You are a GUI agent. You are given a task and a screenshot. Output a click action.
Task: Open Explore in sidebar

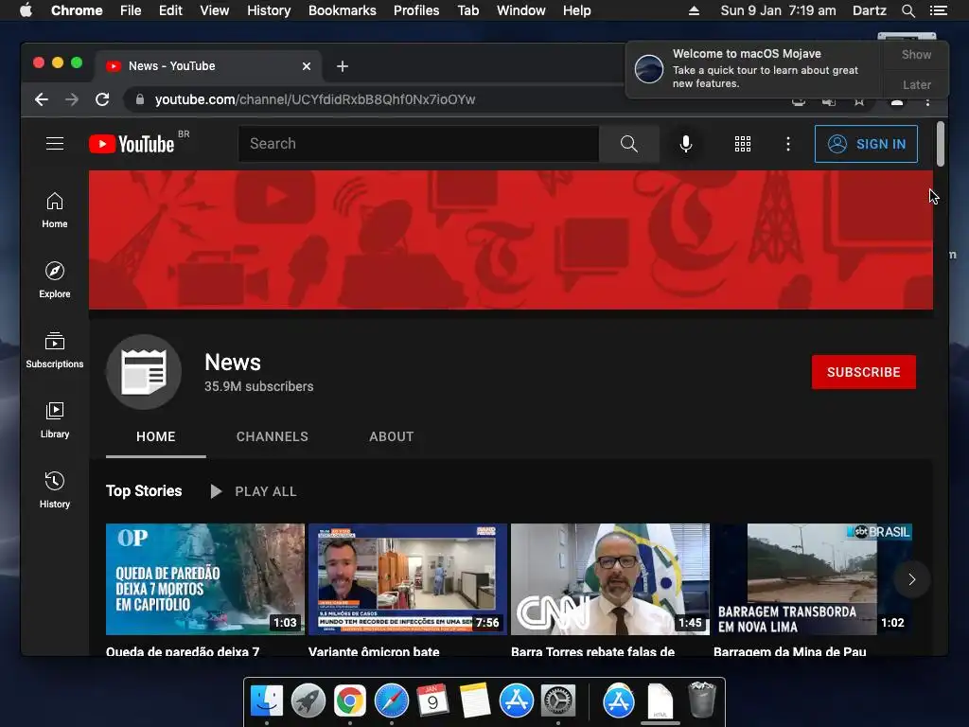pyautogui.click(x=54, y=280)
